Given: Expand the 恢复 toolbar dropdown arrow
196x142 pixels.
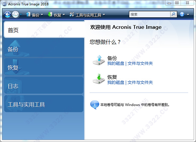Looking at the screenshot, I should 64,15.
